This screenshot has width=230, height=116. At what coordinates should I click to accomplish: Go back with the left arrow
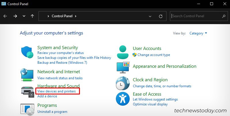click(x=5, y=16)
